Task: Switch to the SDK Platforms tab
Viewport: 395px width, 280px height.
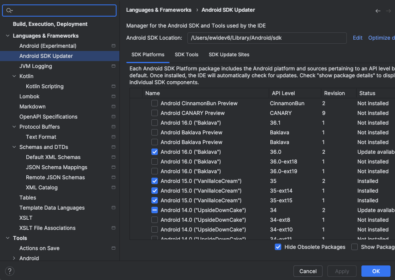Action: tap(148, 55)
